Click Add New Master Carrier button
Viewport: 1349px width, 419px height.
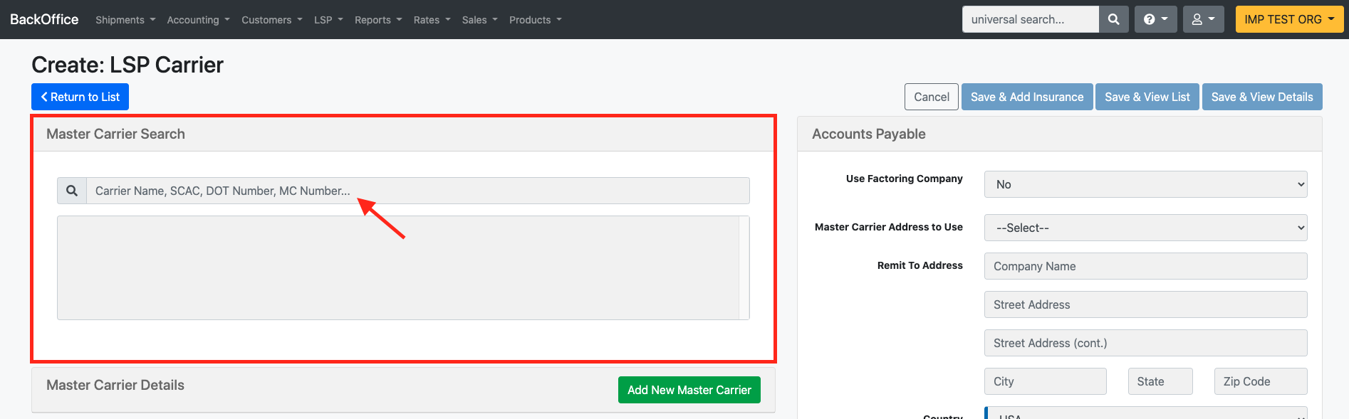[x=689, y=390]
